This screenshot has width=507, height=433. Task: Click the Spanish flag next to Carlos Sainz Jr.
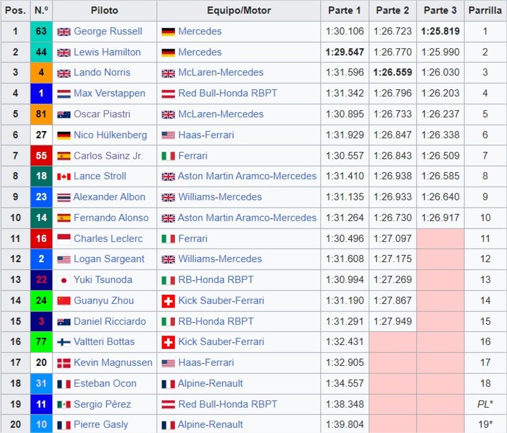click(x=64, y=156)
